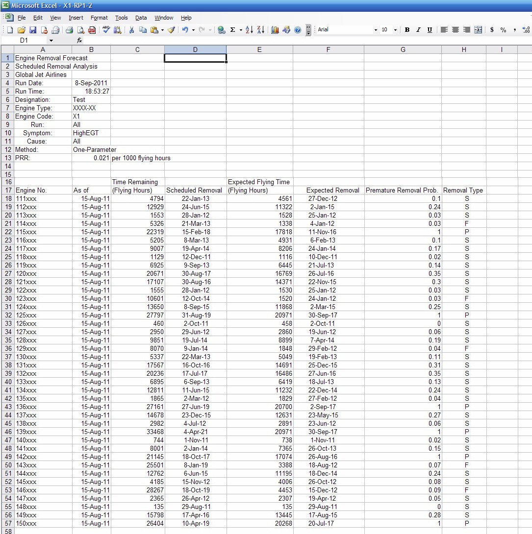Open the Format menu
The image size is (532, 534).
coord(99,18)
